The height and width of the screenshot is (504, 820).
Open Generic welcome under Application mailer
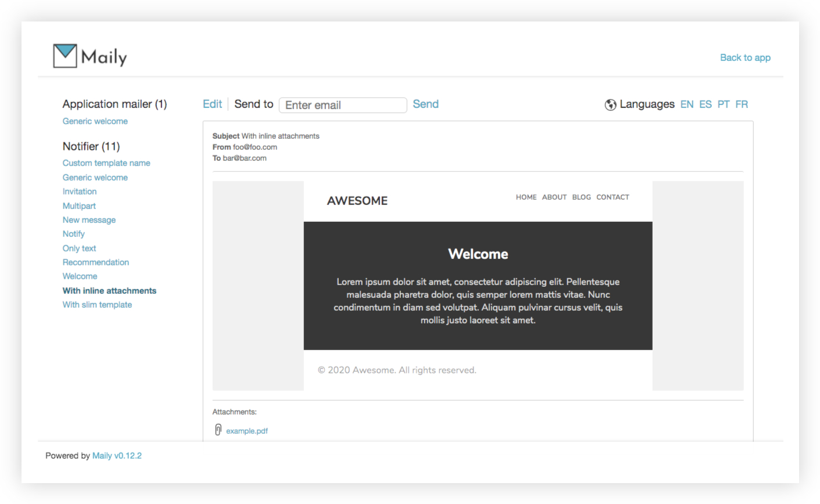[x=95, y=121]
